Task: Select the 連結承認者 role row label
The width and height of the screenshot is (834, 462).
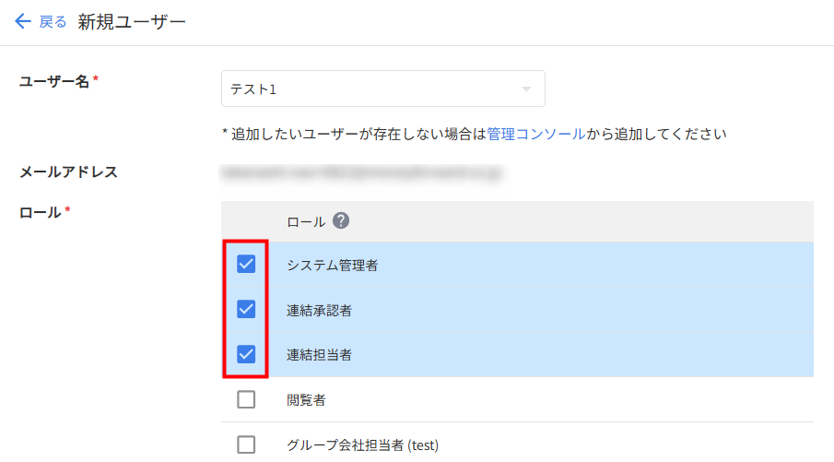Action: [x=319, y=311]
